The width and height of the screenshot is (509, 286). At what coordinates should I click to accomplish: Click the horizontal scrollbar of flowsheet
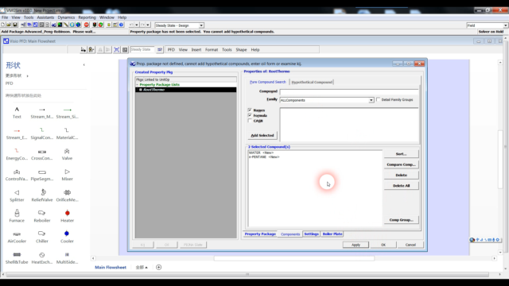(293, 258)
